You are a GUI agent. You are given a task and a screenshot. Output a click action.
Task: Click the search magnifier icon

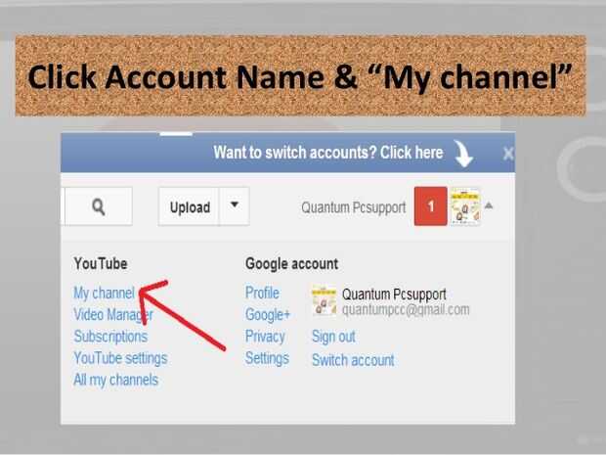pos(99,207)
